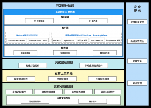This screenshot has height=108, width=151.
Task: Select the Hybrid APP box
Action: coord(69,40)
